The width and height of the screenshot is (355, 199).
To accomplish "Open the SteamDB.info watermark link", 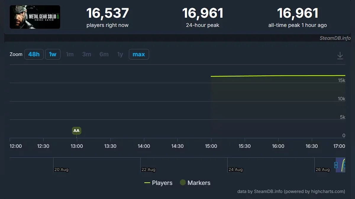I will [x=335, y=38].
